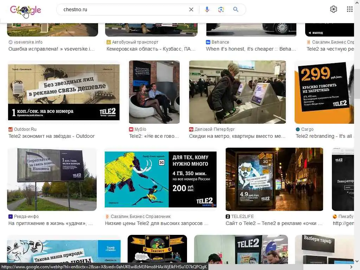Viewport: 360px width, 270px height.
Task: Click Пикабу source favicon
Action: point(335,217)
